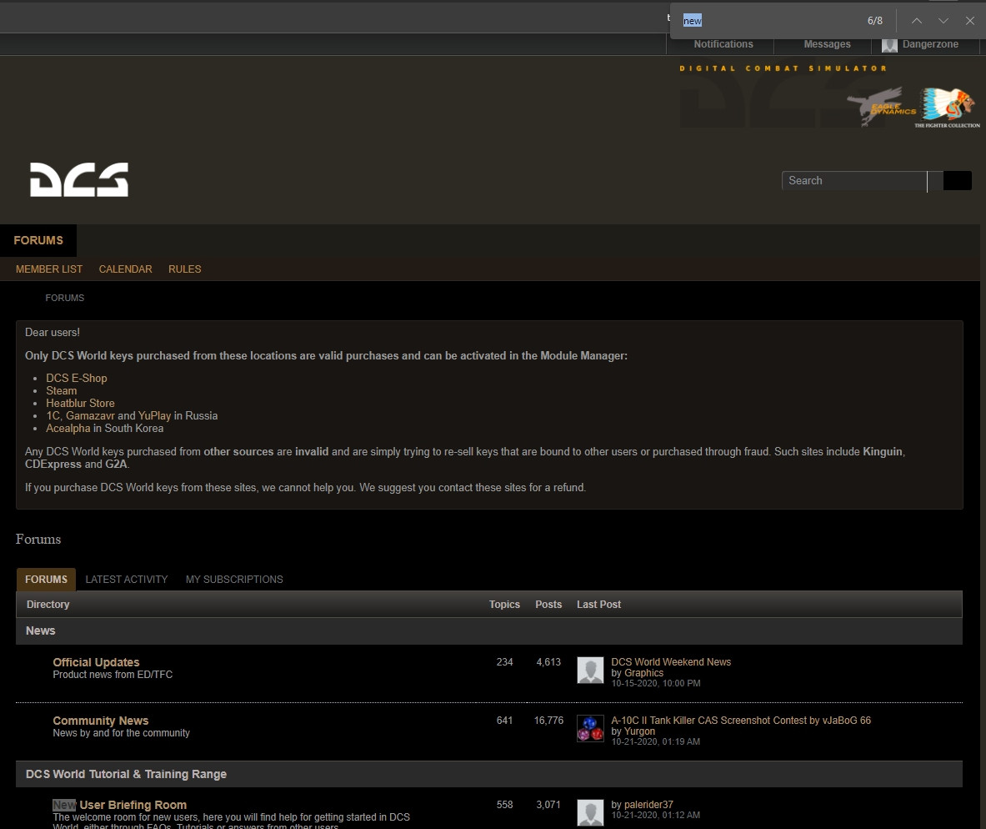Click the Fighter Collection logo
The height and width of the screenshot is (829, 986).
[948, 108]
